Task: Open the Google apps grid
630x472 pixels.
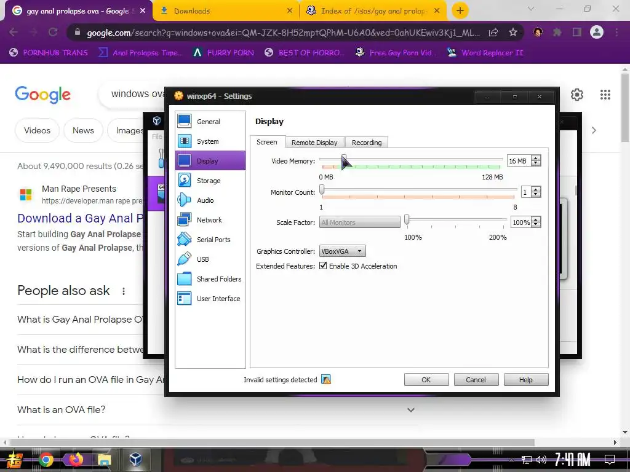Action: [605, 95]
